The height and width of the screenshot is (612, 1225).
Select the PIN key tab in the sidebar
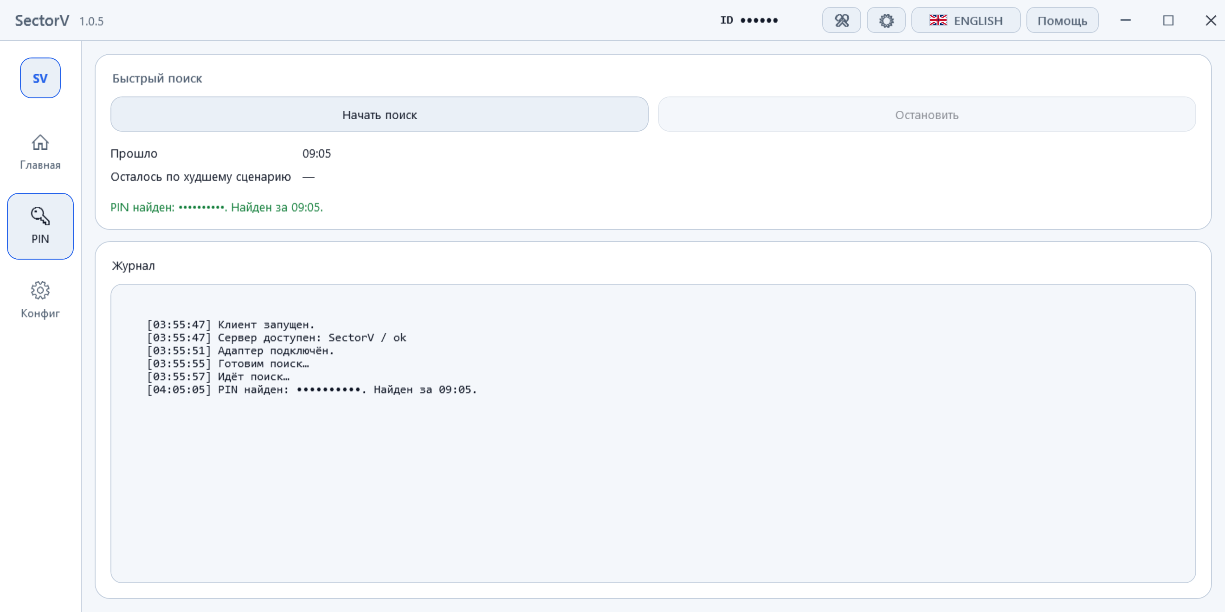pos(40,226)
